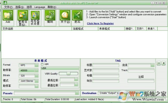
Task: Click the down arrow title bar button
Action: point(156,3)
